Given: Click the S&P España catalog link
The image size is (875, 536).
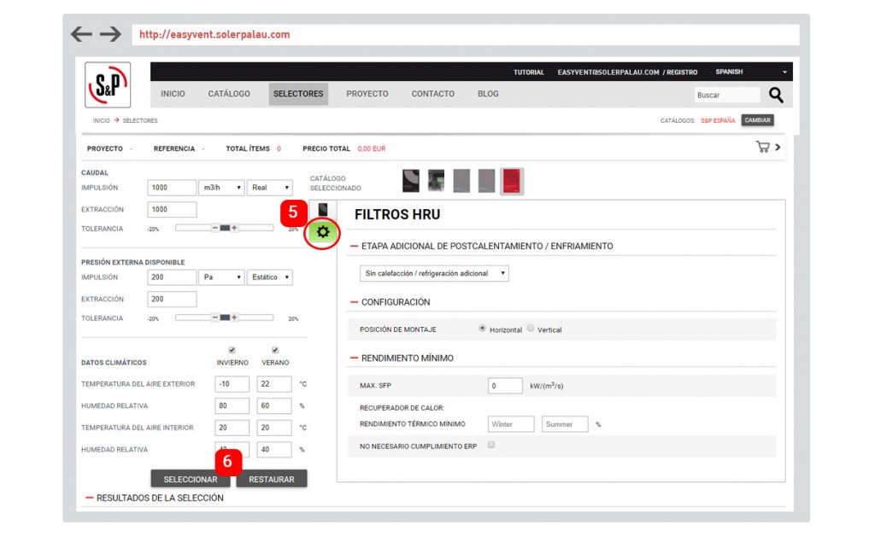Looking at the screenshot, I should tap(718, 120).
